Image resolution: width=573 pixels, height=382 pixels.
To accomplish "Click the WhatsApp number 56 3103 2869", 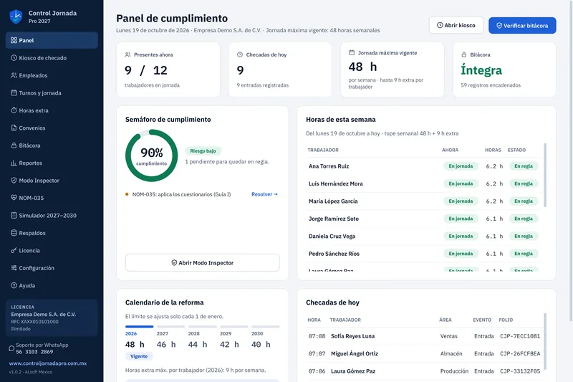I will pos(34,352).
